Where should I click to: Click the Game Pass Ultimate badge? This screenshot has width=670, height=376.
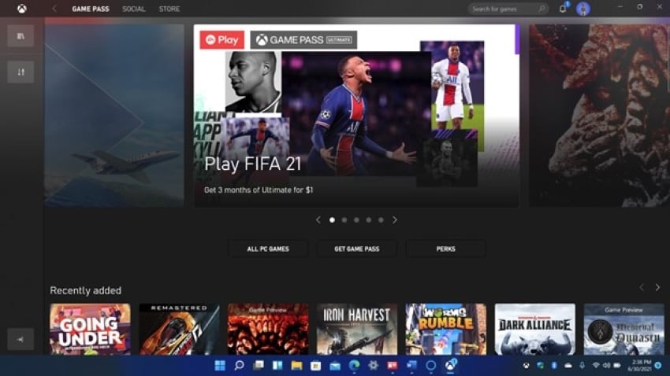point(303,39)
